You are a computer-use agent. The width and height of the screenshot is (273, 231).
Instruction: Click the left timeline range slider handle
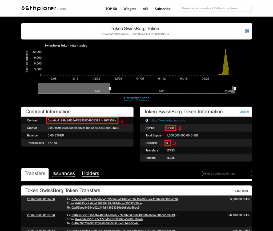click(110, 88)
